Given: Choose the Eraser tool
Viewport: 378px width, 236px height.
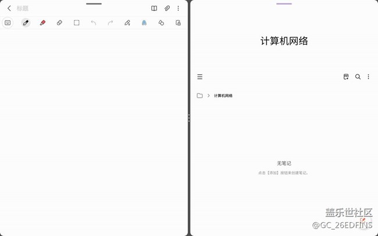Looking at the screenshot, I should tap(59, 23).
